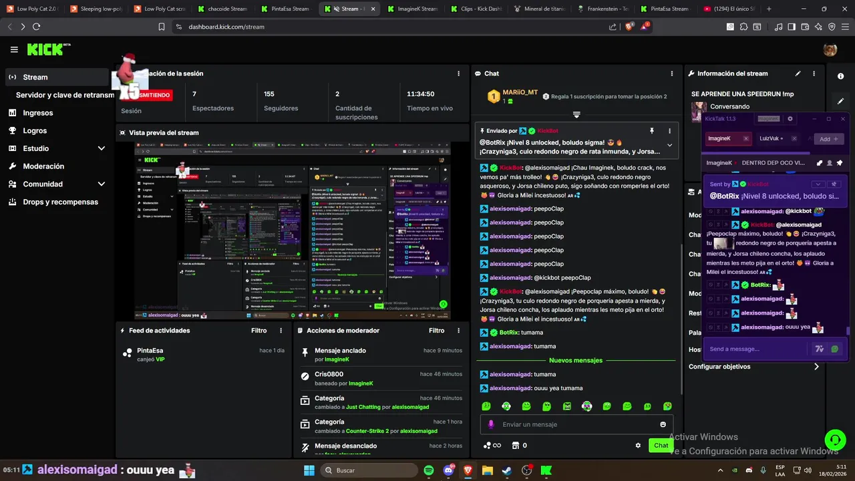This screenshot has height=481, width=855.
Task: Open the emoji picker in chat input
Action: tap(663, 424)
